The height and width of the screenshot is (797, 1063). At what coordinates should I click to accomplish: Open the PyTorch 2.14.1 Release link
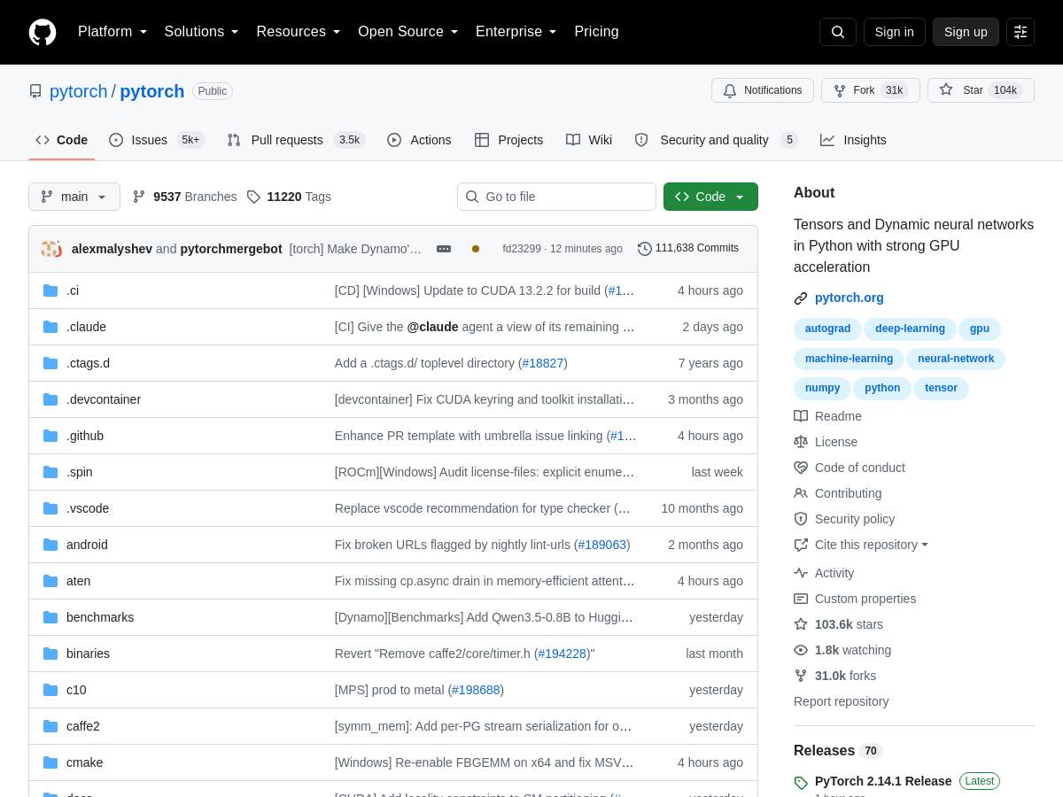883,781
